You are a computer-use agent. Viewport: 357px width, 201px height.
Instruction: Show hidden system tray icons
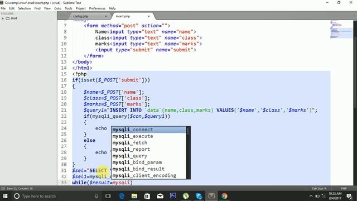tap(311, 196)
